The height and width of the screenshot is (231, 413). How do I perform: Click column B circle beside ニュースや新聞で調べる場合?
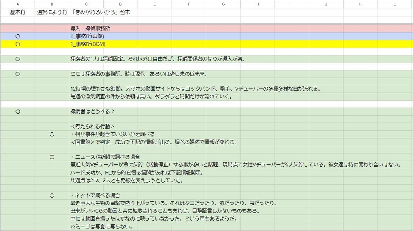(52, 157)
